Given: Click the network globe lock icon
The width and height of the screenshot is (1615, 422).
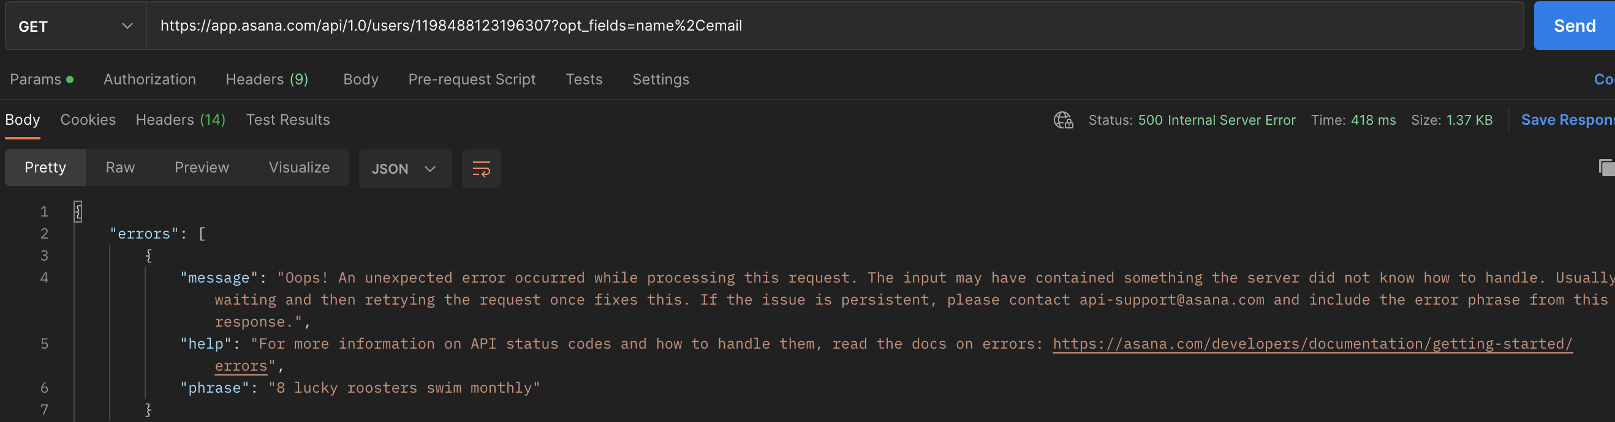Looking at the screenshot, I should click(x=1062, y=120).
